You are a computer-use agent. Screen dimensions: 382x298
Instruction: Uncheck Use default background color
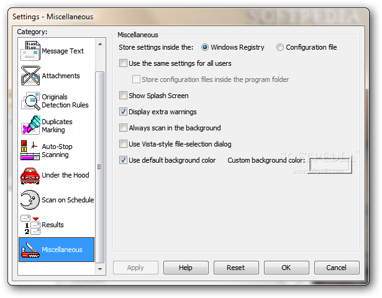123,160
